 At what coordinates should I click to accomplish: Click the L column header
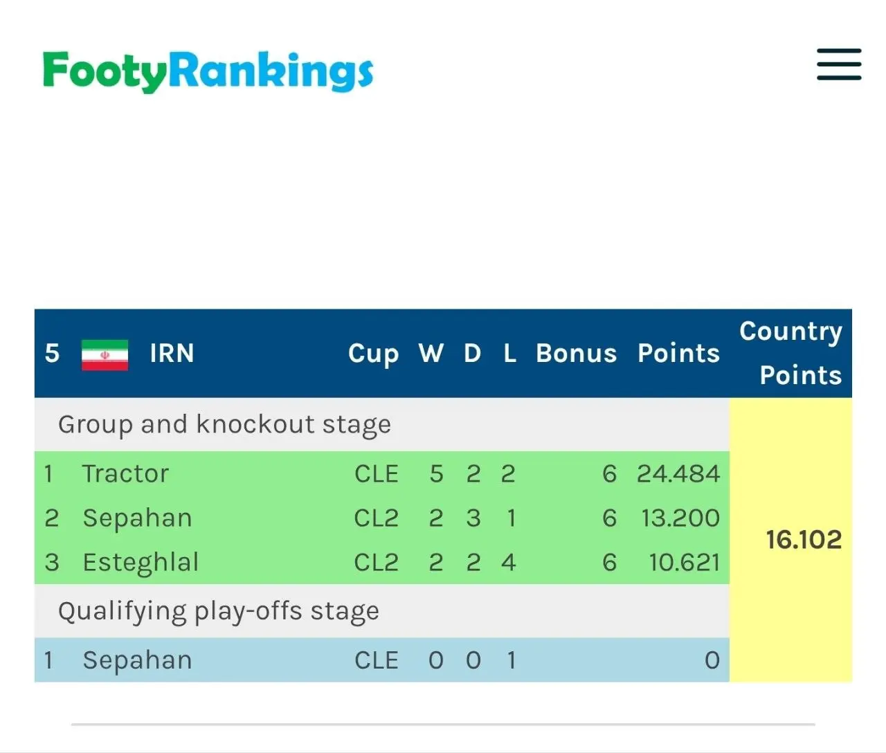click(x=509, y=354)
